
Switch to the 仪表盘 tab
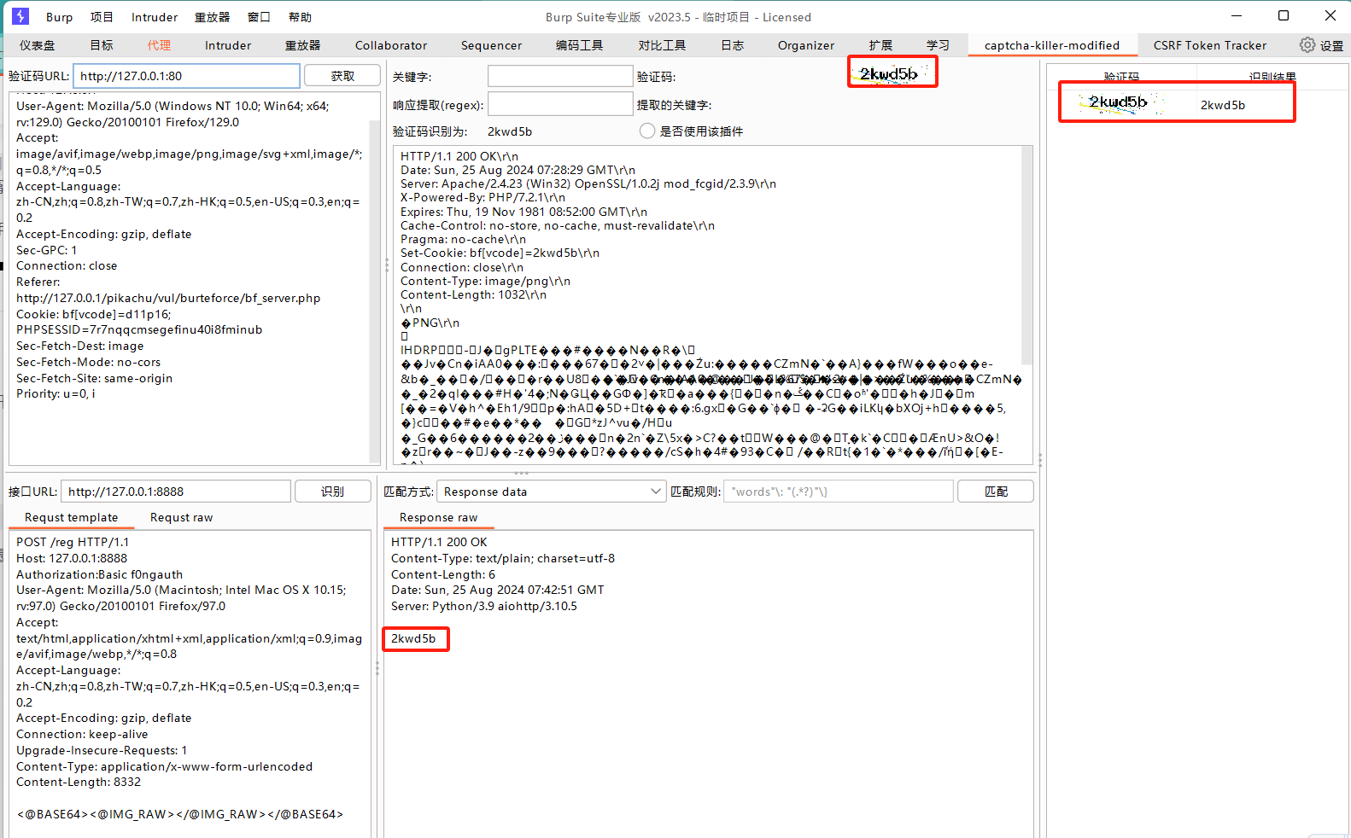37,45
